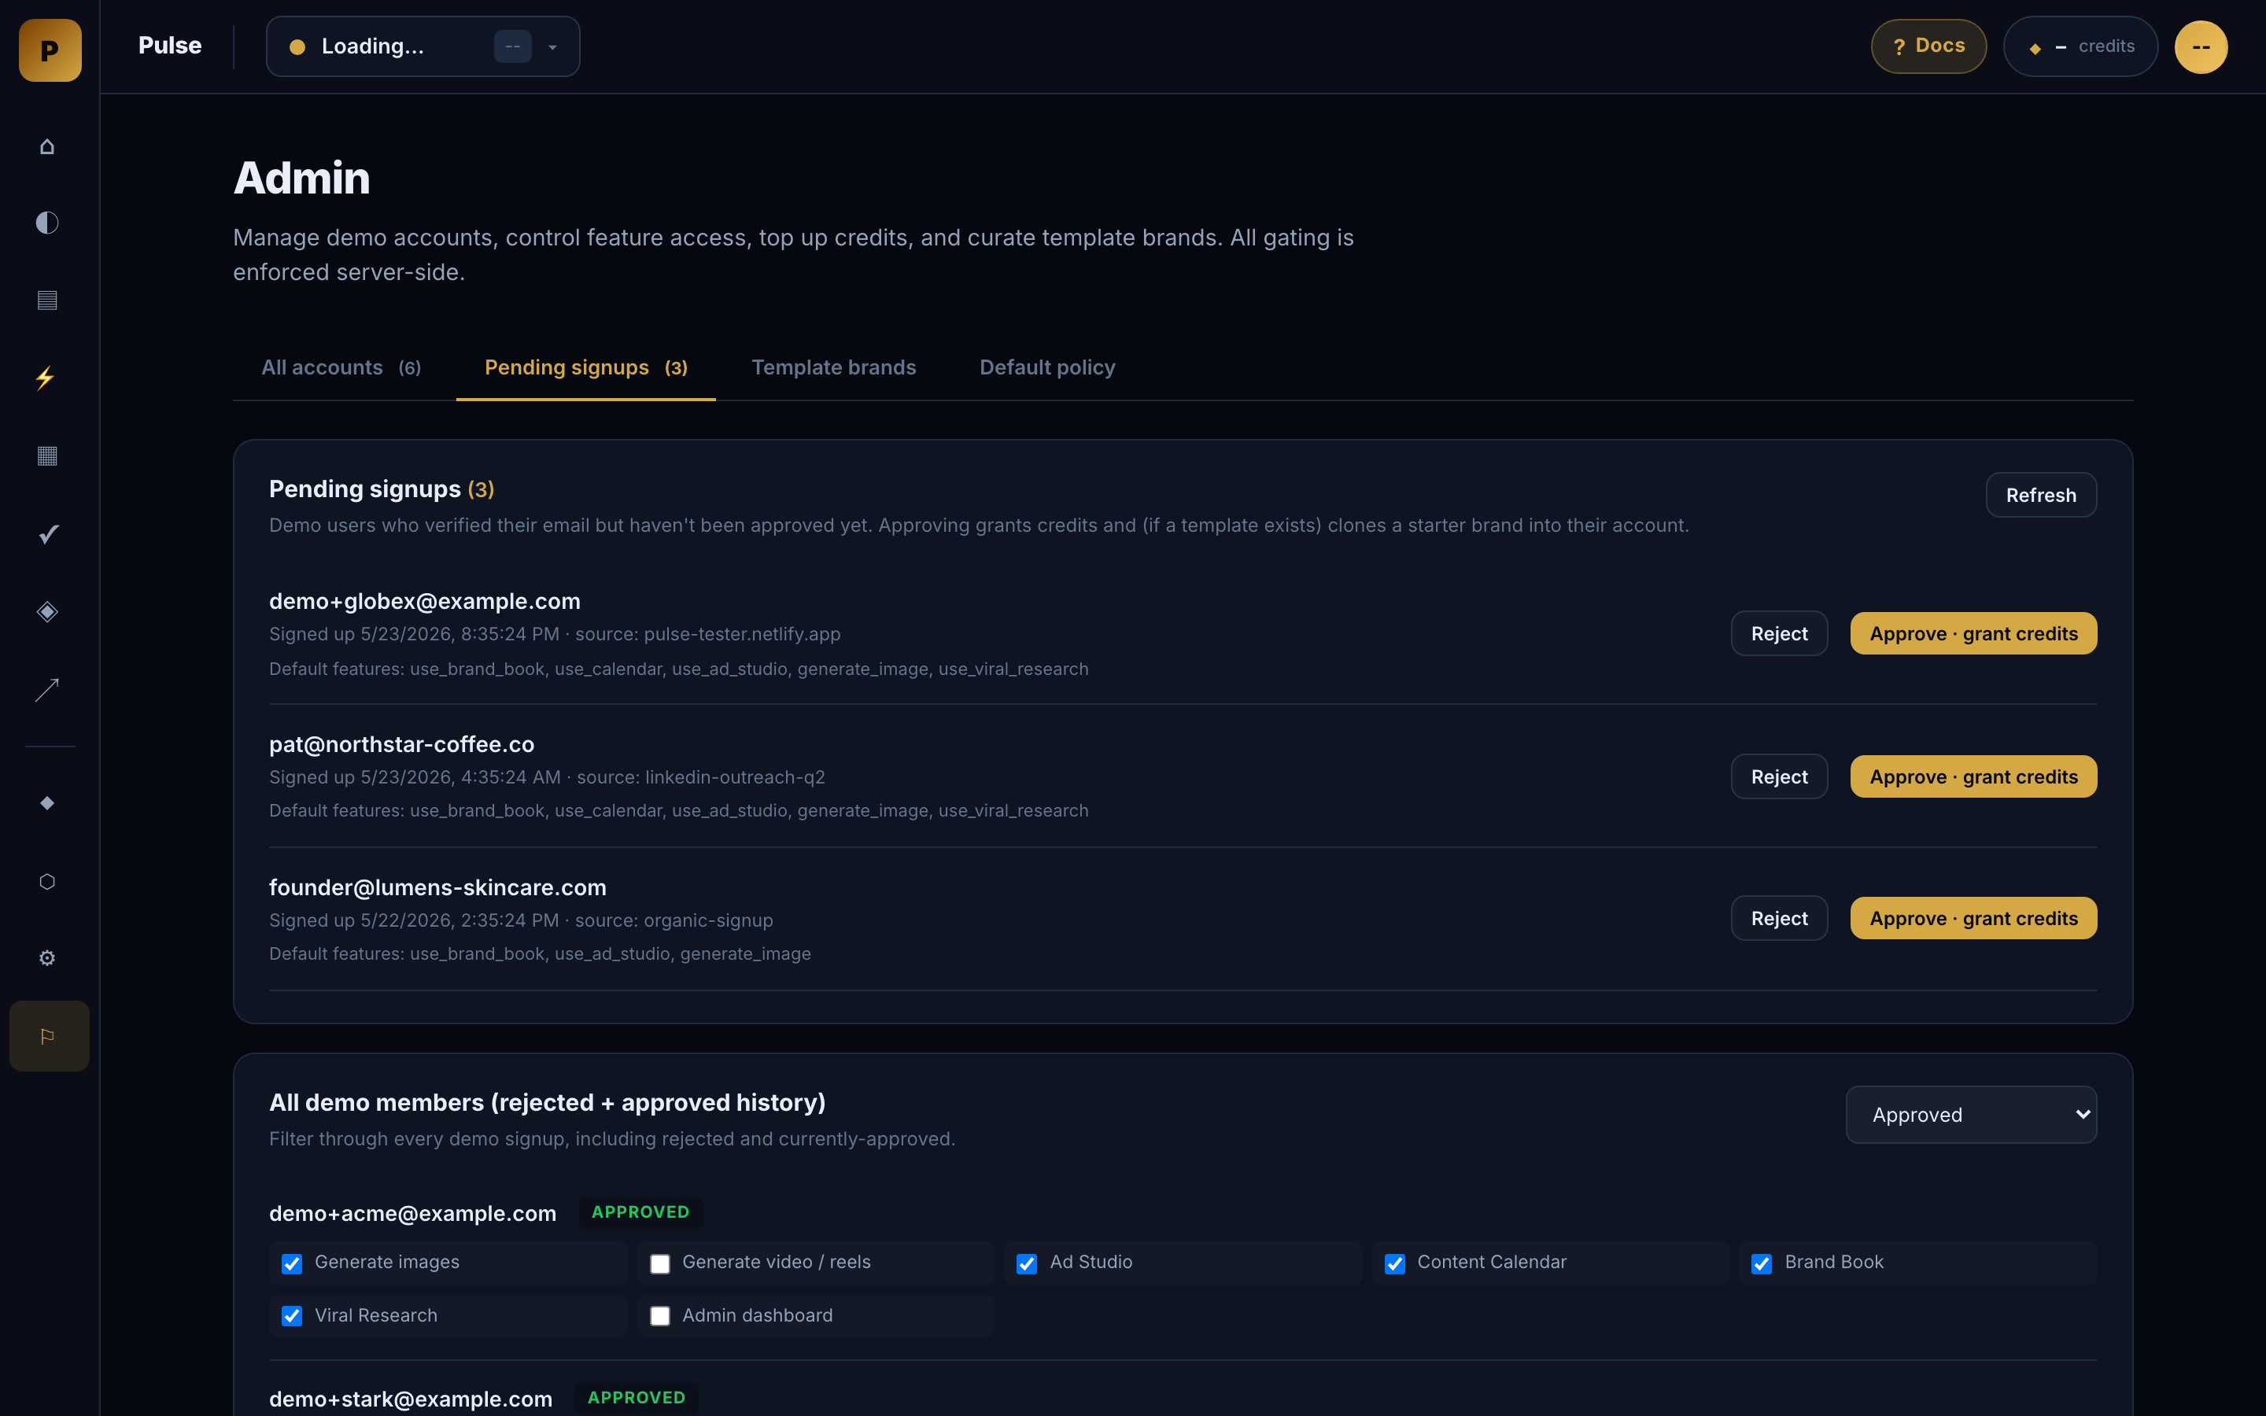Enable Admin dashboard for demo+acme
Viewport: 2266px width, 1416px height.
tap(660, 1316)
